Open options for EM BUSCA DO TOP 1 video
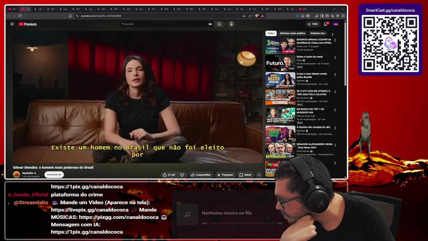428x241 pixels. pyautogui.click(x=335, y=110)
